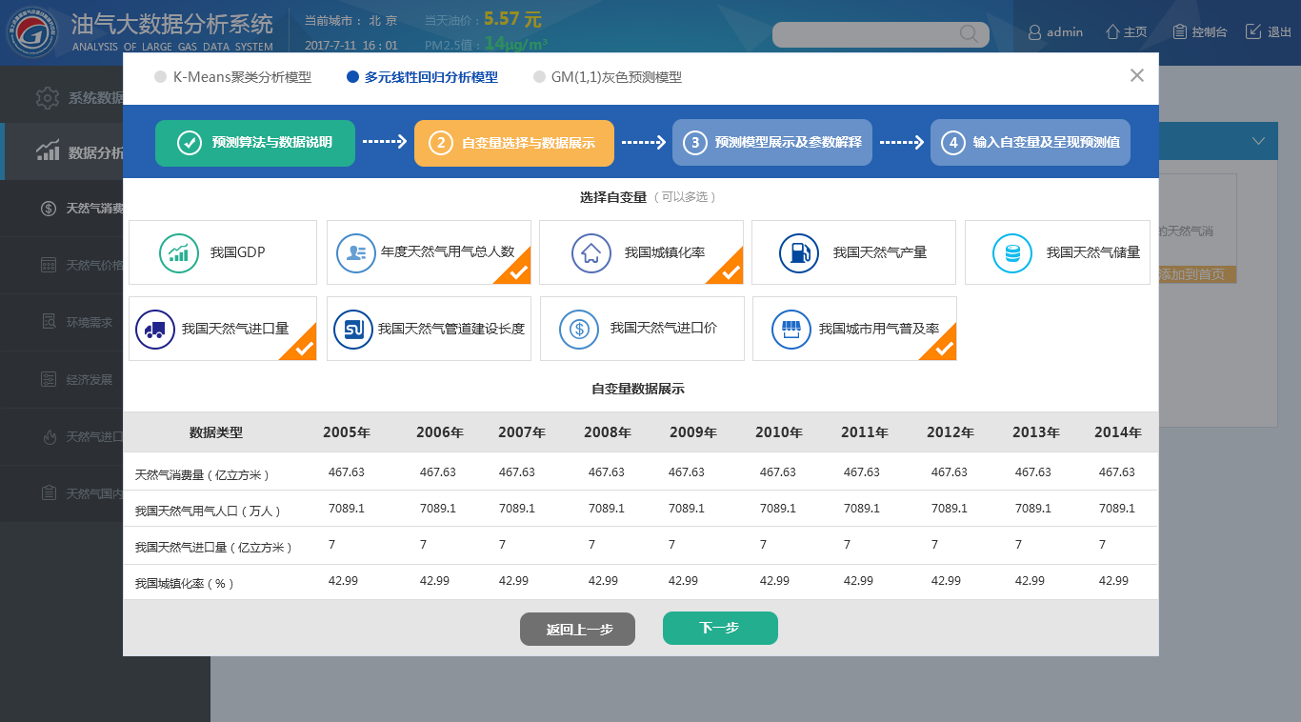Click the 我国天然气用气人口（万人）row label
This screenshot has width=1301, height=722.
(x=209, y=511)
